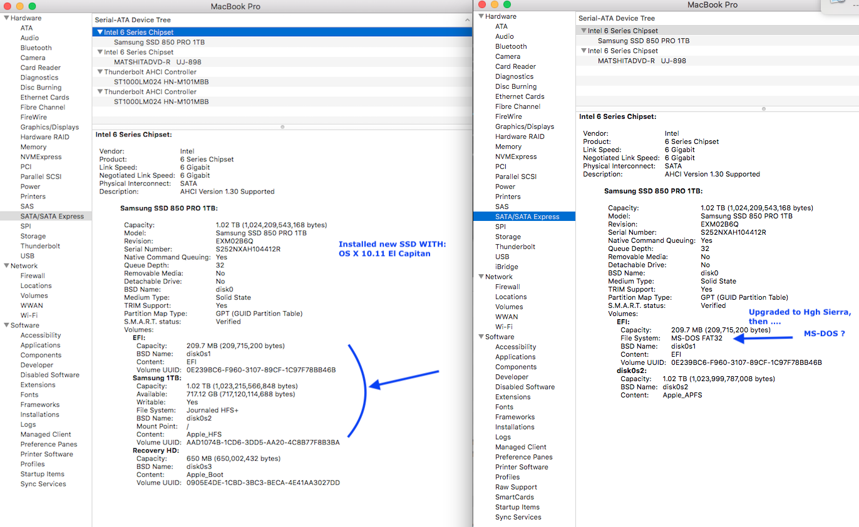Select MATSHITADVD-R UJ-898 in the right window
Screen dimensions: 859x527
(642, 61)
